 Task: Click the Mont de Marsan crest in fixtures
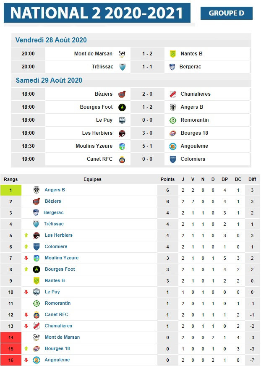coord(122,54)
